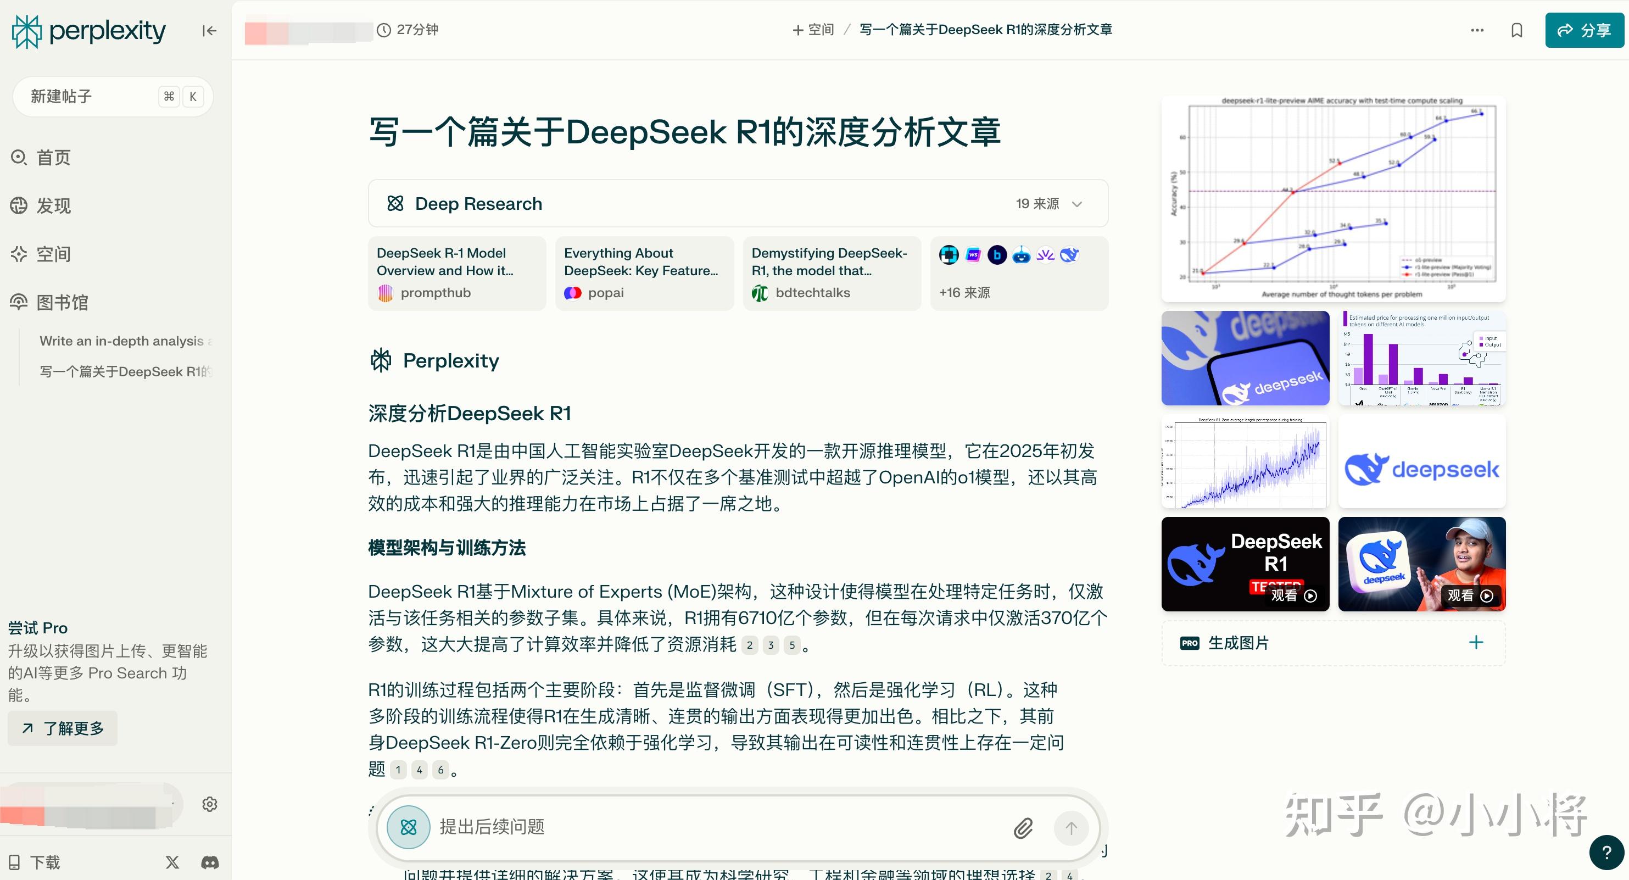Image resolution: width=1629 pixels, height=880 pixels.
Task: Click the help question mark button
Action: click(x=1607, y=853)
